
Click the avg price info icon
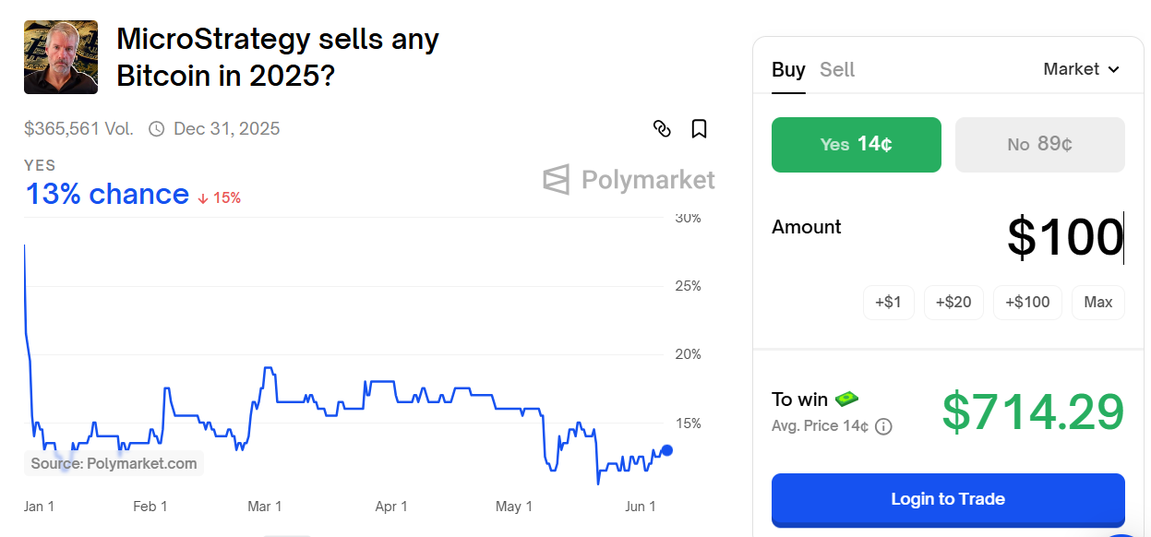coord(883,426)
